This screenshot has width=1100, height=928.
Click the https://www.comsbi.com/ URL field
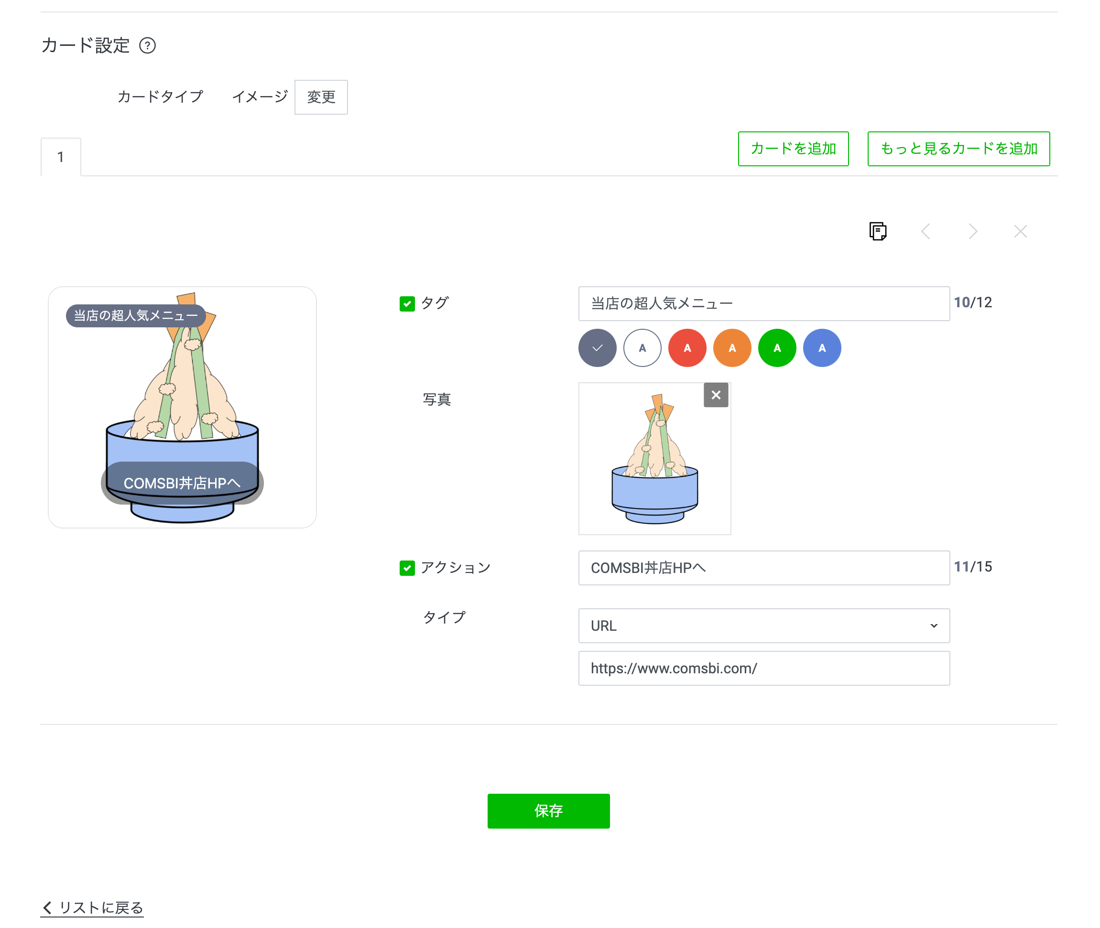pos(763,668)
